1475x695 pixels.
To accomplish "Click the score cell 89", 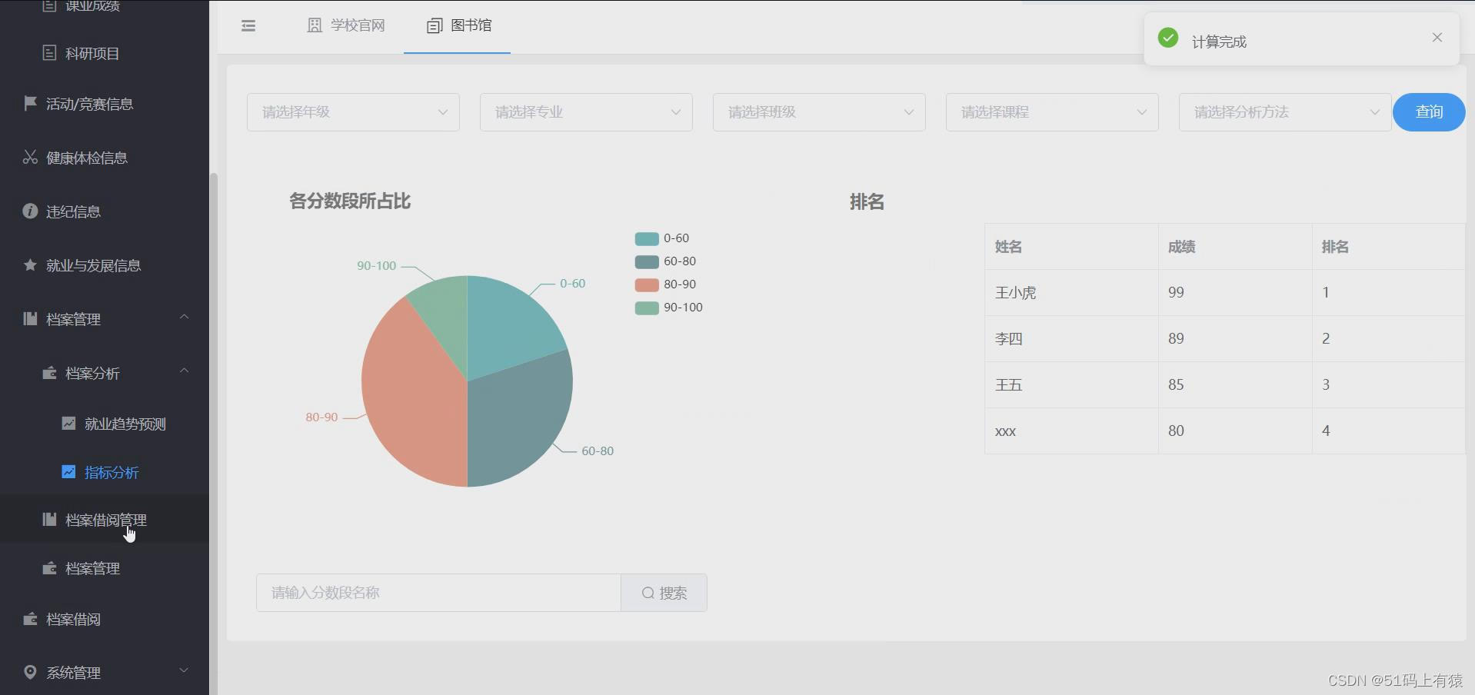I will coord(1235,338).
